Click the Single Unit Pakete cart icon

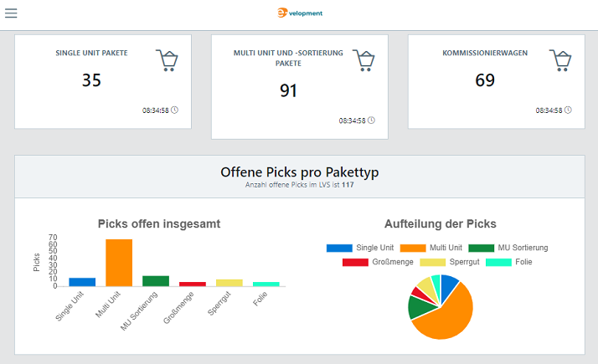(168, 60)
